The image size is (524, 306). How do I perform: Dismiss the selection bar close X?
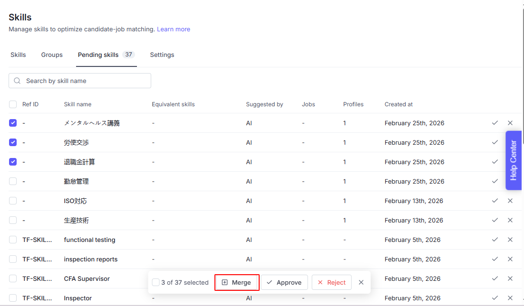361,282
